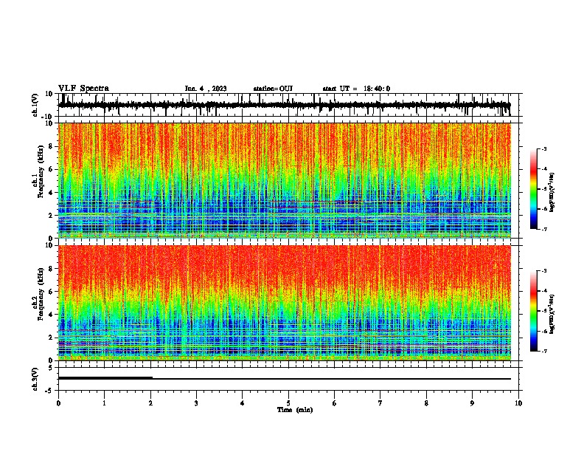Click time axis tick label '0'
The image size is (584, 452).
pos(58,403)
